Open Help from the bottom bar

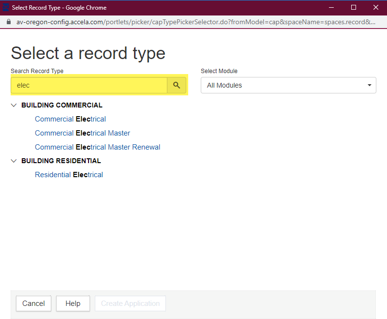point(73,304)
